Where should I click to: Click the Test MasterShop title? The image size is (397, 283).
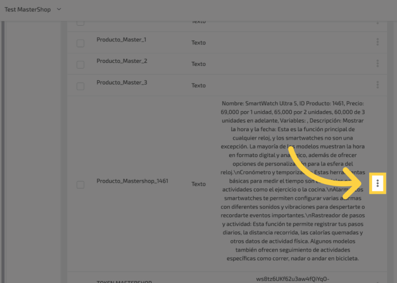pyautogui.click(x=28, y=9)
